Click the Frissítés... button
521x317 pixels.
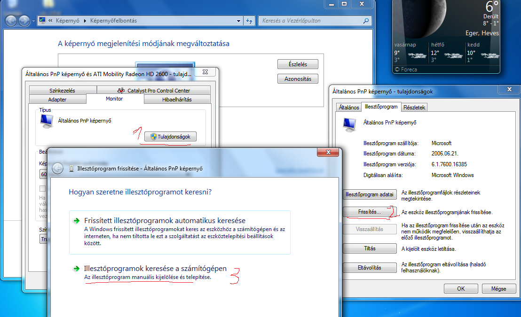[x=370, y=212]
